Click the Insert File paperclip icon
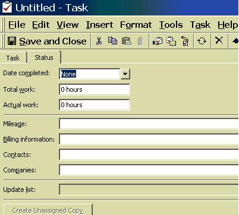 140,41
